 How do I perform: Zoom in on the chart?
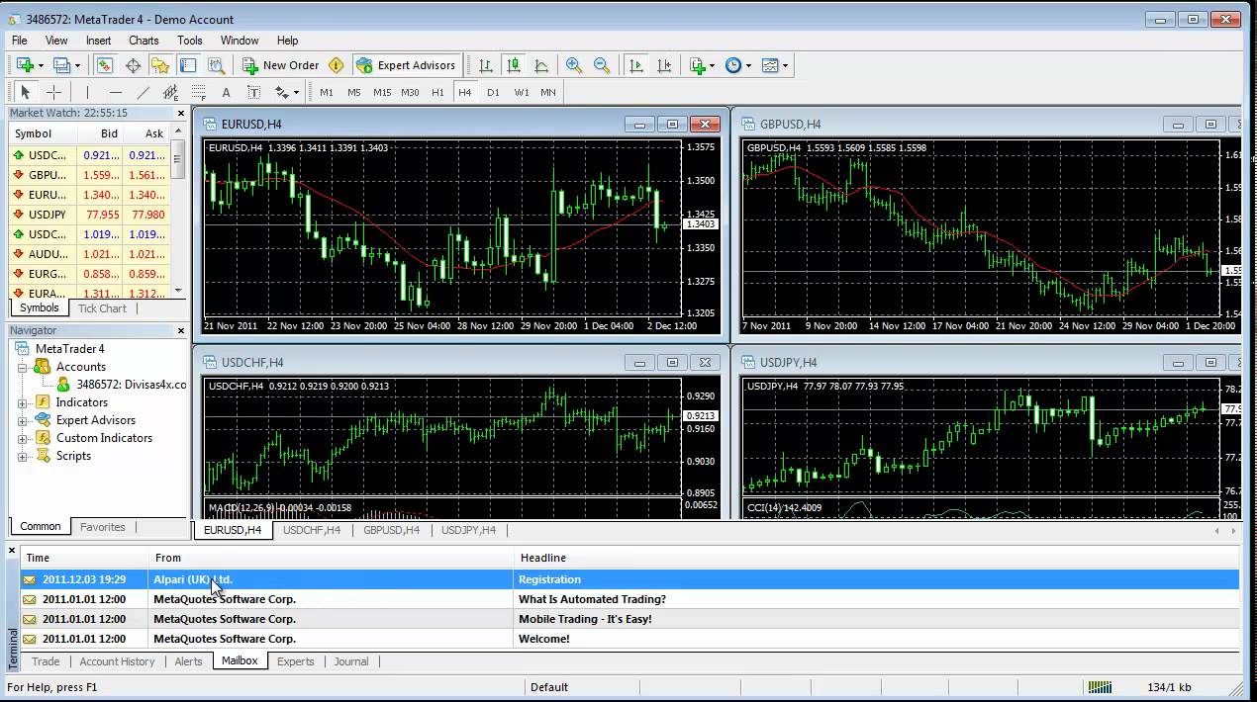pos(574,65)
